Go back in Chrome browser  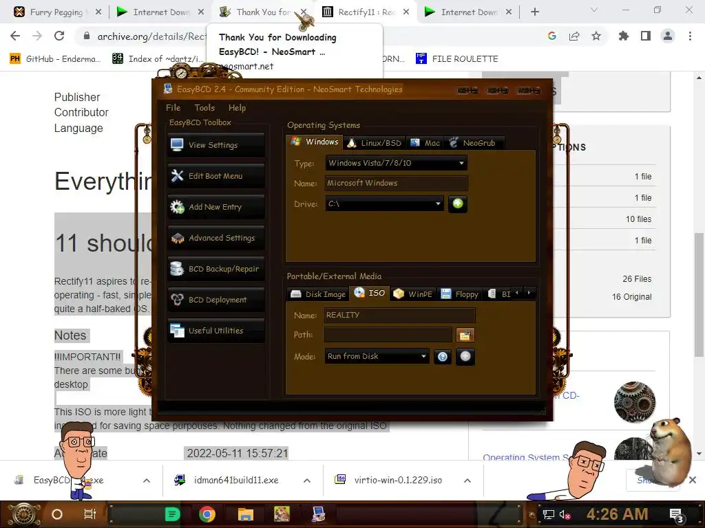(15, 36)
